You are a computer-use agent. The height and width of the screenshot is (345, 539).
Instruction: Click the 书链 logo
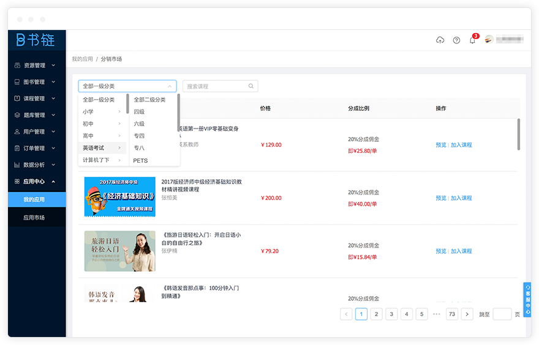pos(36,40)
